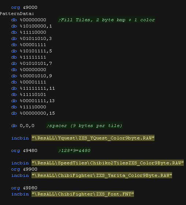Click the '%01010101,7' data line
The image size is (186, 205).
[31, 63]
